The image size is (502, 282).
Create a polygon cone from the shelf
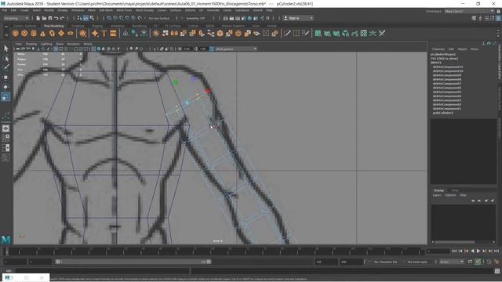pyautogui.click(x=42, y=33)
